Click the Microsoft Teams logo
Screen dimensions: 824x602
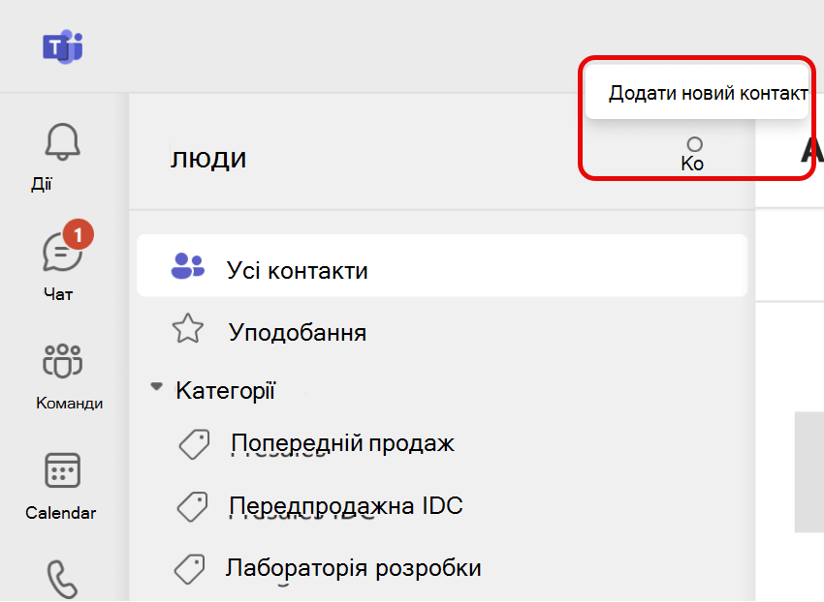pyautogui.click(x=63, y=47)
